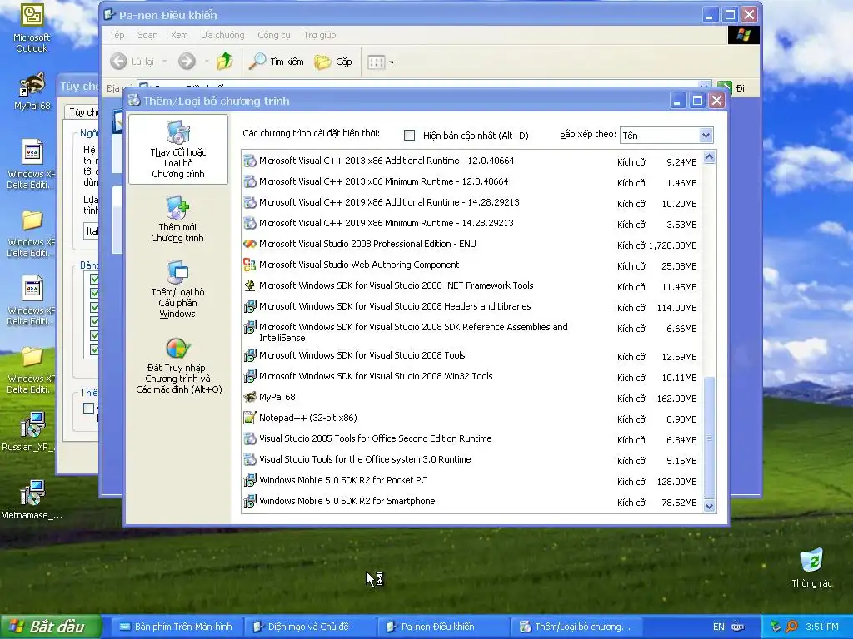This screenshot has height=639, width=853.
Task: Select Microsoft Visual C++ 2013 x86 Minimum Runtime row
Action: pyautogui.click(x=471, y=181)
